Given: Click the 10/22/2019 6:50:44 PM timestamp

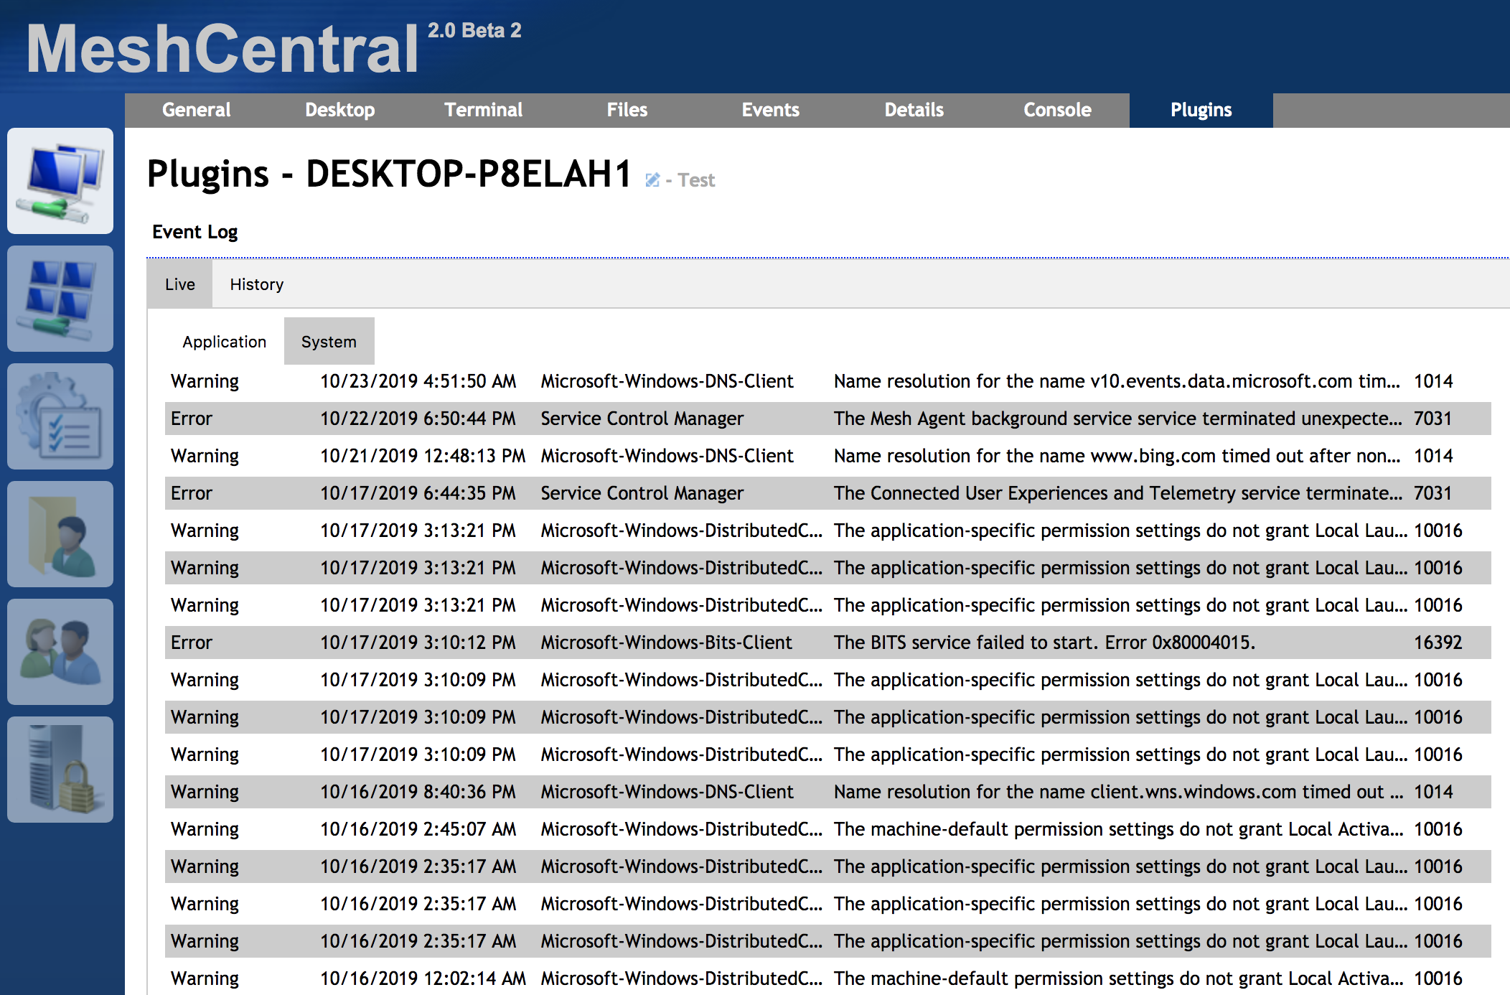Looking at the screenshot, I should (418, 419).
